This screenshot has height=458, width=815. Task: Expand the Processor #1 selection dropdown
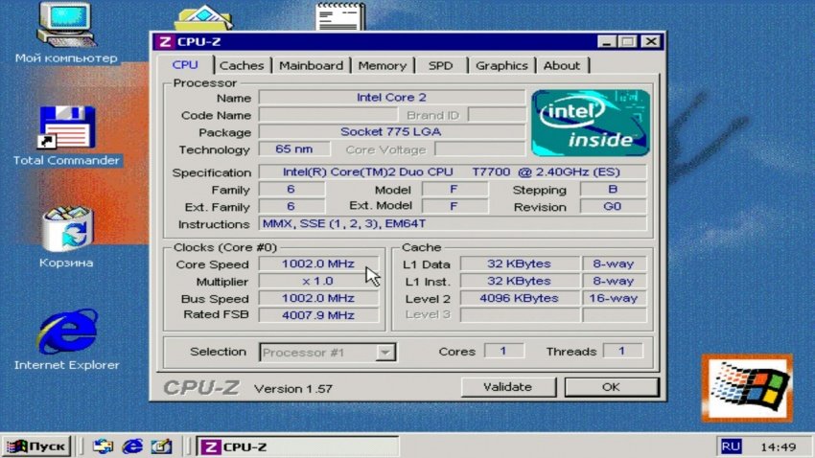(385, 352)
